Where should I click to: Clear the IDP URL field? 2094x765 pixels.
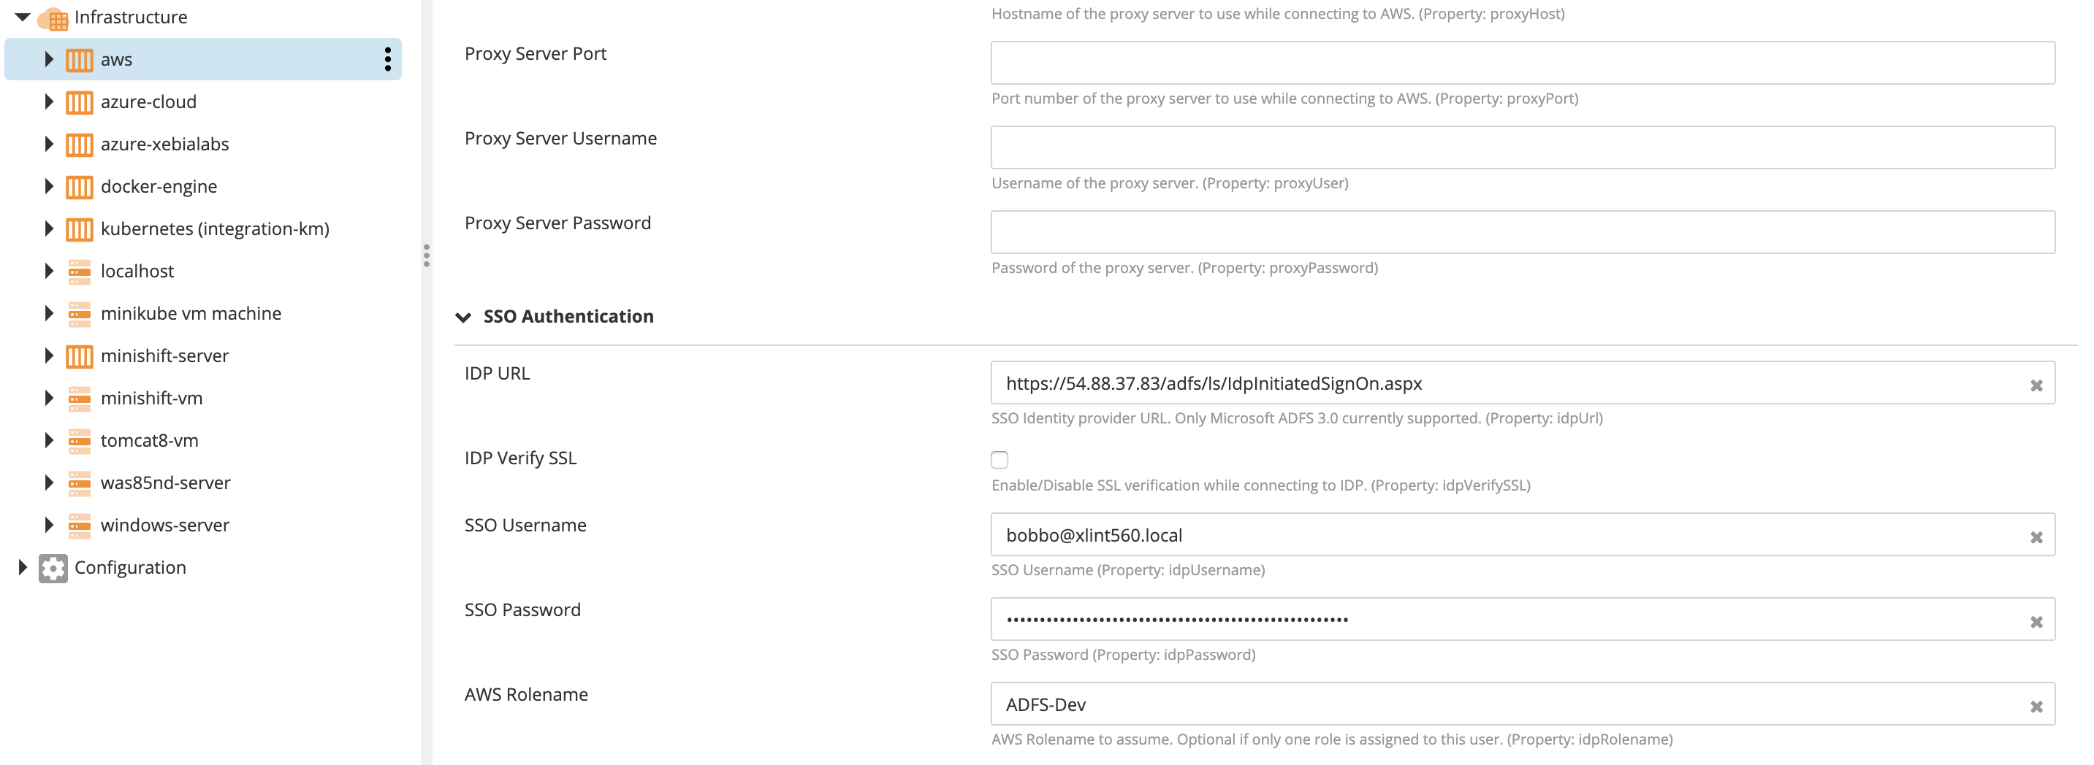2036,385
